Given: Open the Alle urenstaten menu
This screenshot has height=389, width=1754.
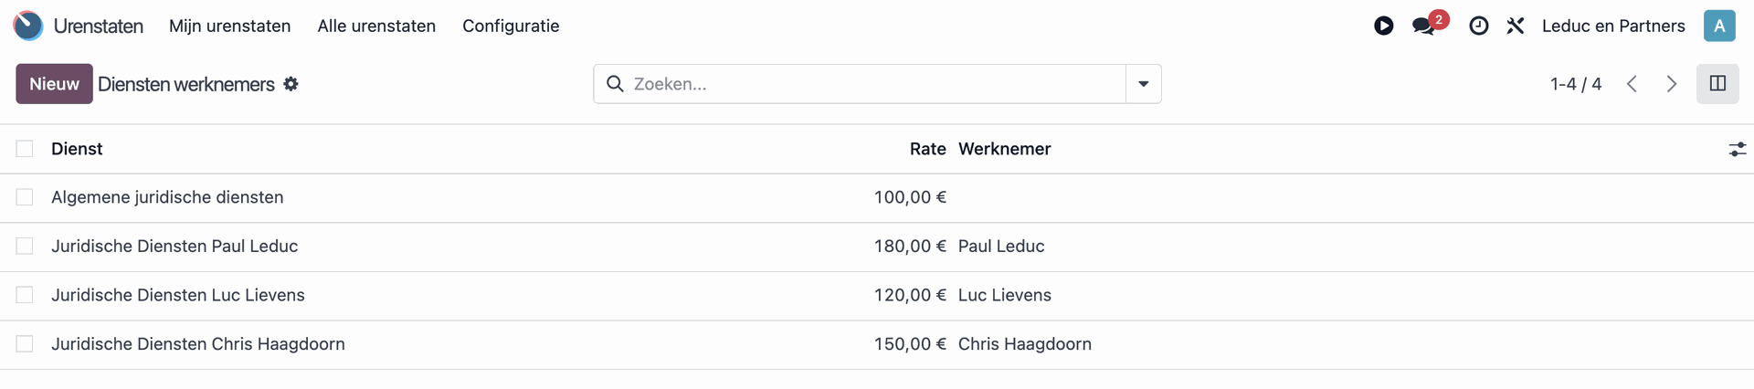Looking at the screenshot, I should coord(376,26).
